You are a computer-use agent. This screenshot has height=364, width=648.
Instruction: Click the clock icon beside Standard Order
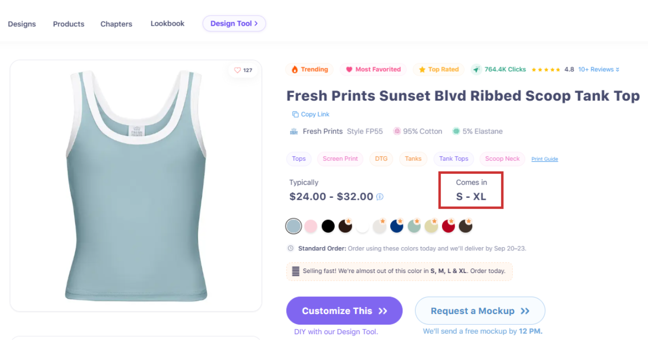(x=291, y=248)
